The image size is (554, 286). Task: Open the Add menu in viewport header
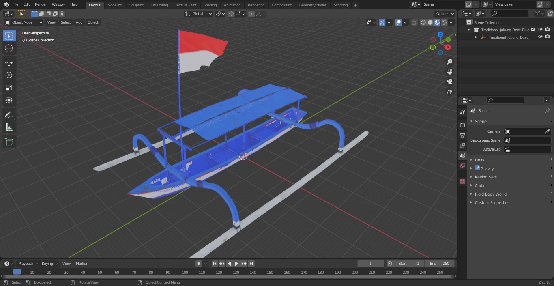coord(79,22)
